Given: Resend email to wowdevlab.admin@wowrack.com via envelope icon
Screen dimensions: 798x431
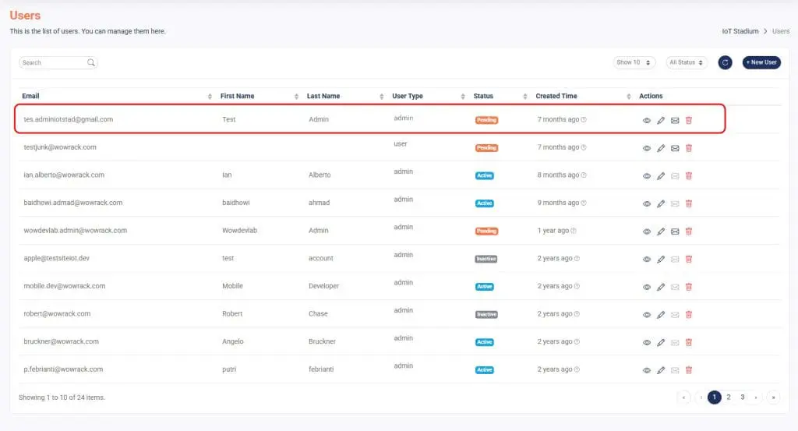Looking at the screenshot, I should (x=675, y=231).
